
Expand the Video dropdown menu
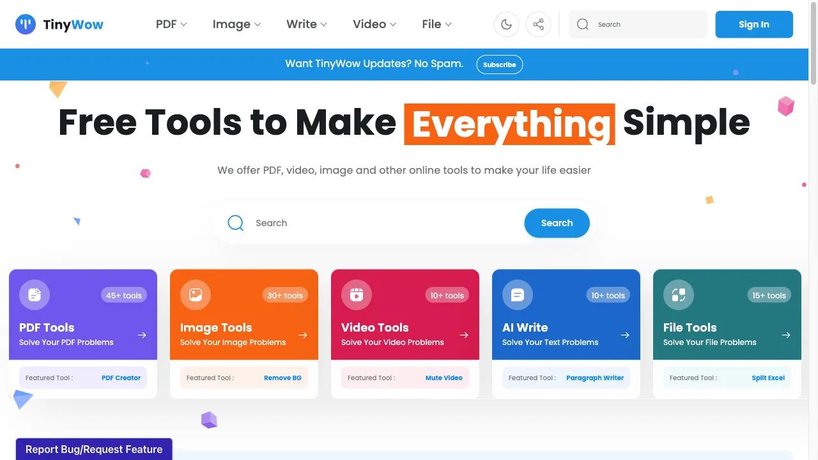374,24
